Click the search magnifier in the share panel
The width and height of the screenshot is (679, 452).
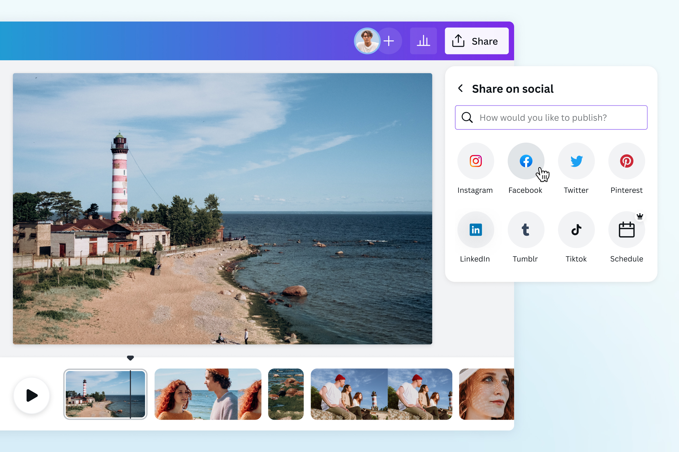click(467, 117)
